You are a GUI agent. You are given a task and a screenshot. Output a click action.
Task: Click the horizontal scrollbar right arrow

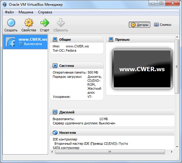(x=172, y=152)
